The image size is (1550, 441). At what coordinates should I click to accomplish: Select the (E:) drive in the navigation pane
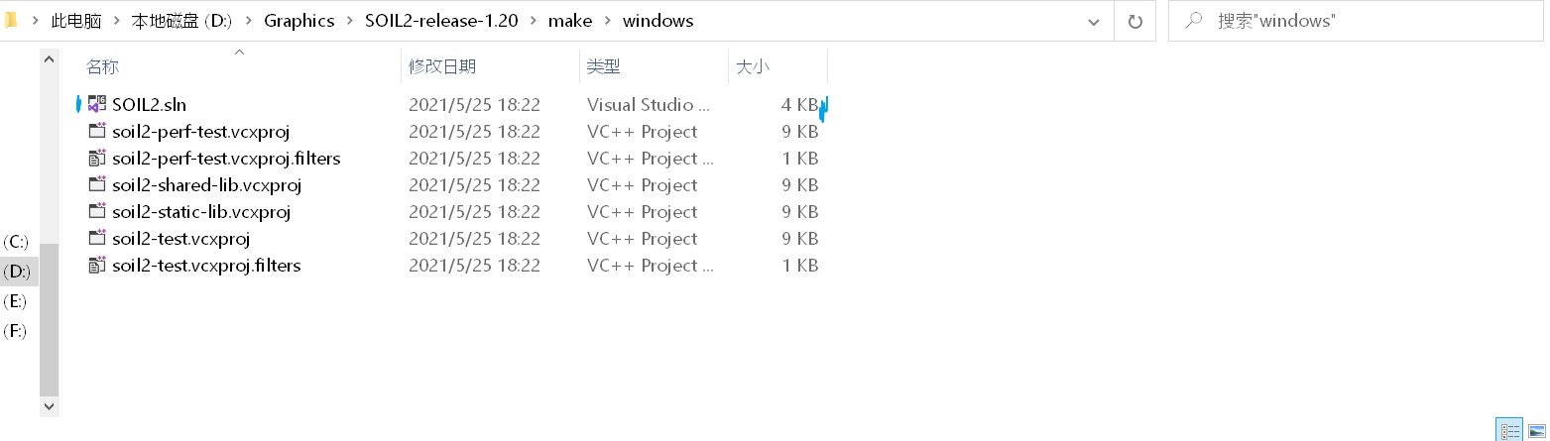click(x=15, y=301)
